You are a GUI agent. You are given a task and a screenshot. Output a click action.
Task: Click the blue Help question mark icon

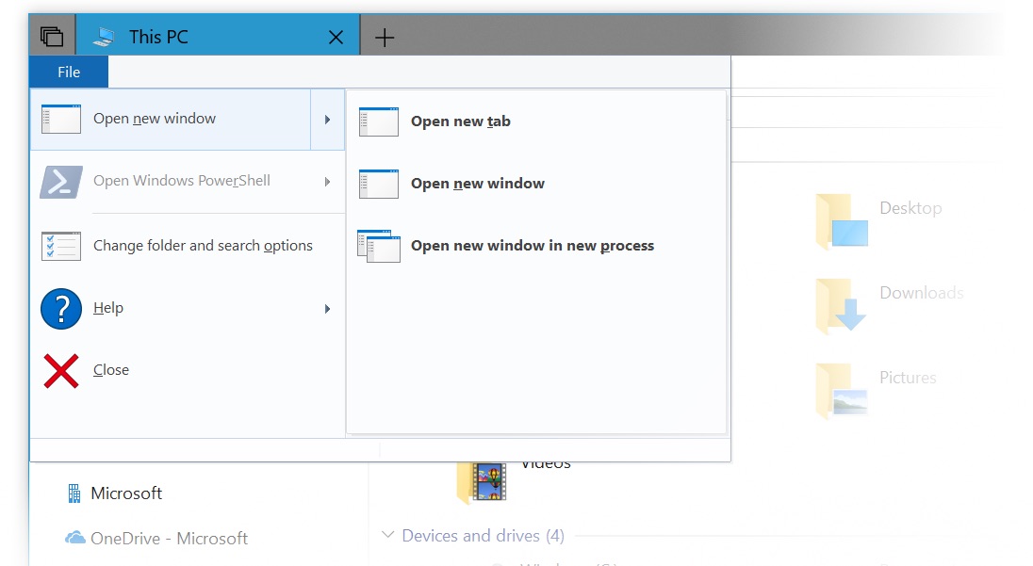61,309
